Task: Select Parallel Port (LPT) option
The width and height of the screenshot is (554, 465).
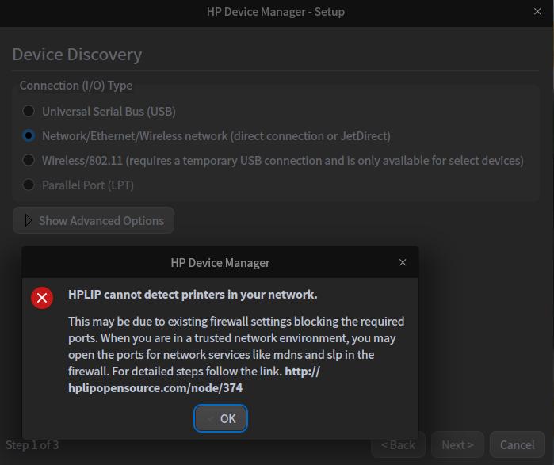Action: click(29, 185)
